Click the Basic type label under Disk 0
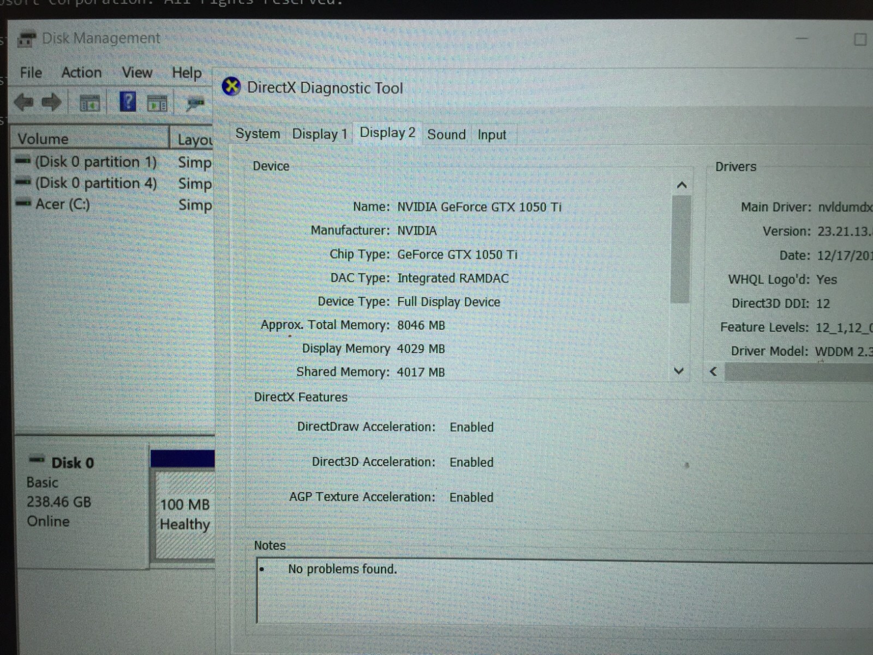 click(42, 483)
